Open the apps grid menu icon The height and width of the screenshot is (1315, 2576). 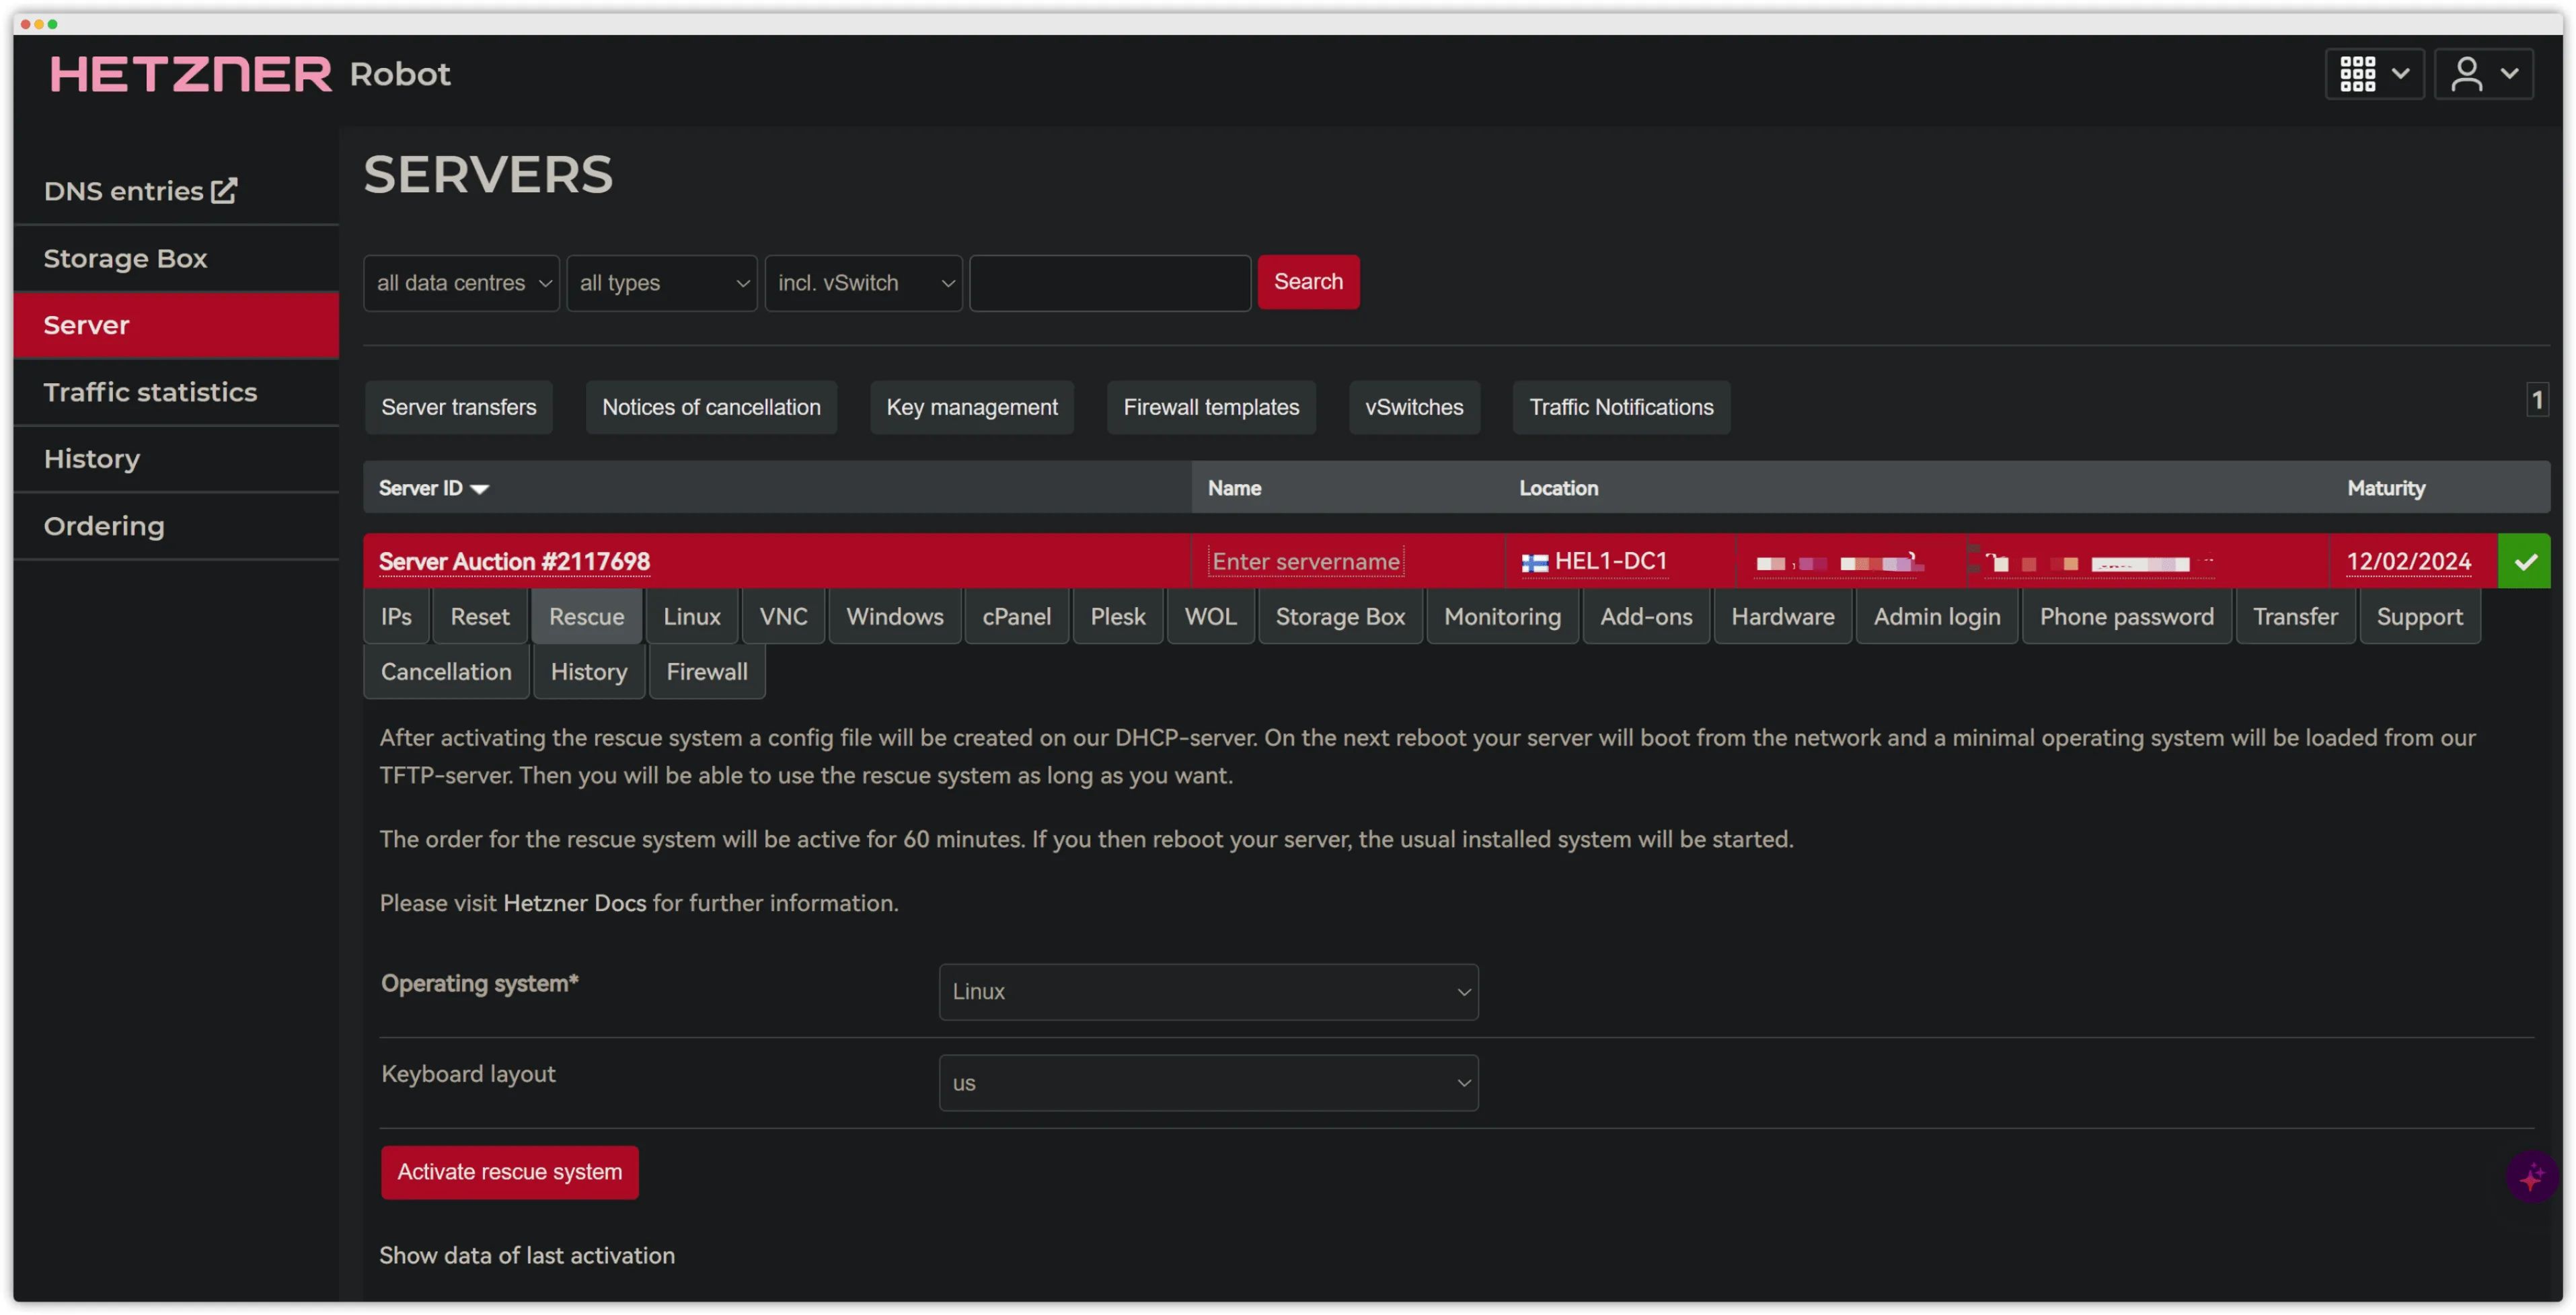[2373, 74]
